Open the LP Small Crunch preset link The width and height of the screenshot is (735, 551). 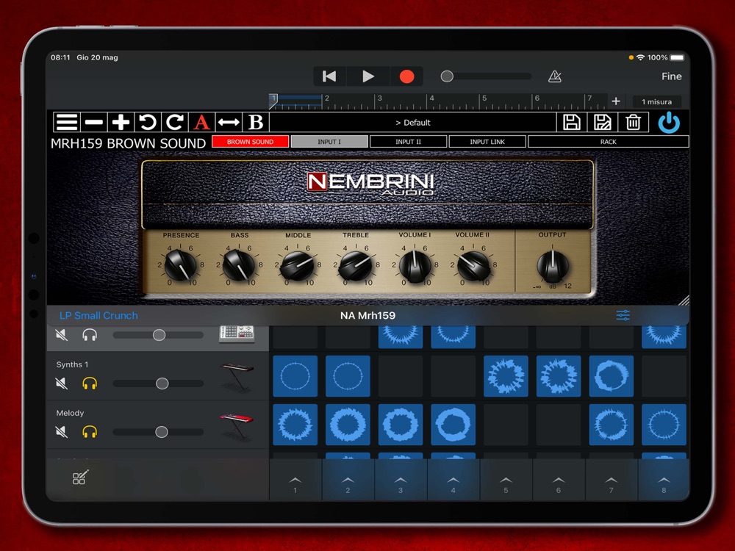[x=98, y=315]
